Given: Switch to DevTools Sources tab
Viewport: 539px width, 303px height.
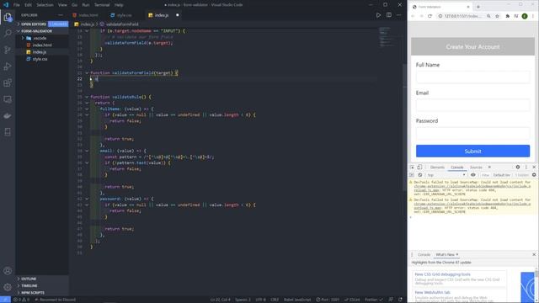Looking at the screenshot, I should point(476,167).
